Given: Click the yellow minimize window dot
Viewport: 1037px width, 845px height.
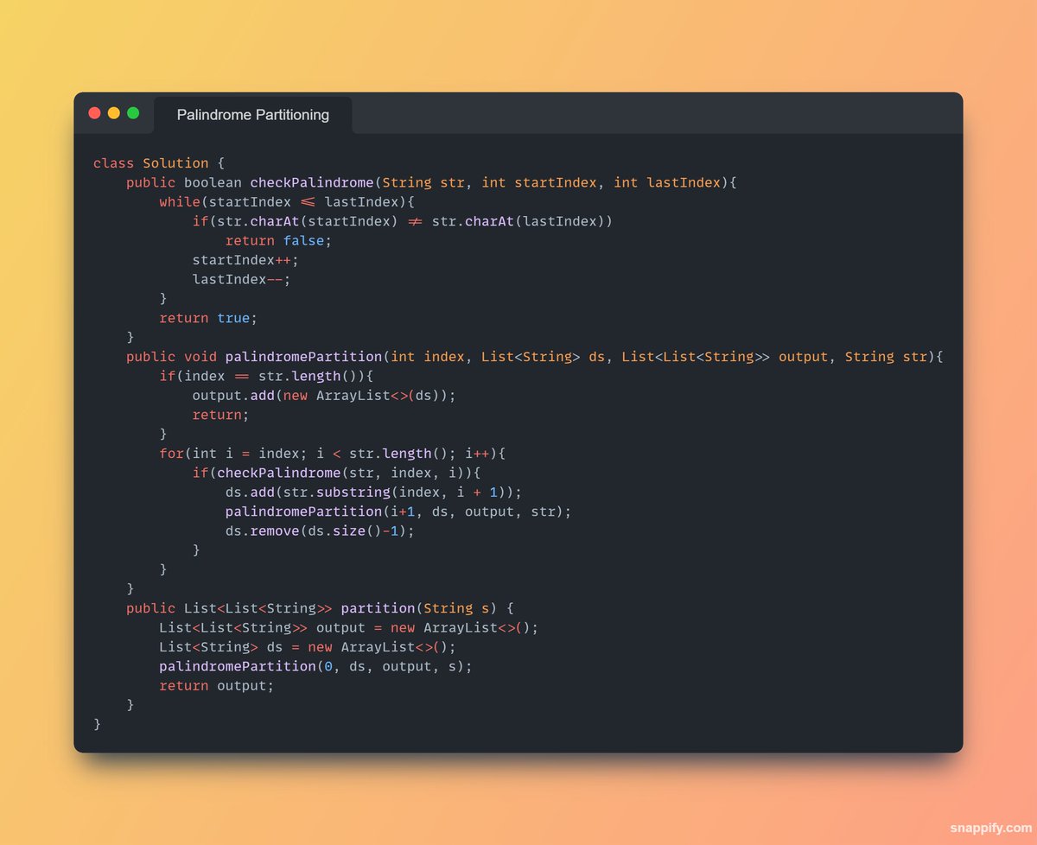Looking at the screenshot, I should tap(113, 113).
